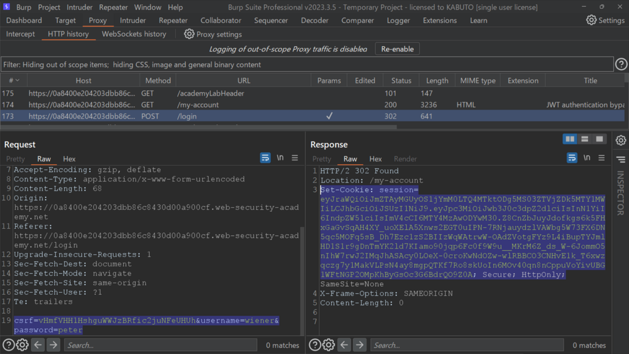The image size is (629, 354).
Task: Open the Intruder menu in the menu bar
Action: (x=80, y=7)
